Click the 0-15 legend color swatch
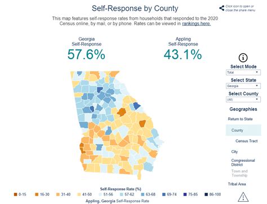This screenshot has width=267, height=204. (15, 194)
